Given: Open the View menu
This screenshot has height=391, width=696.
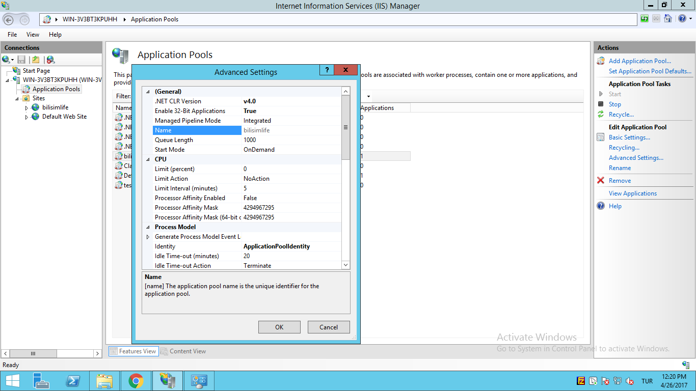Looking at the screenshot, I should (33, 35).
